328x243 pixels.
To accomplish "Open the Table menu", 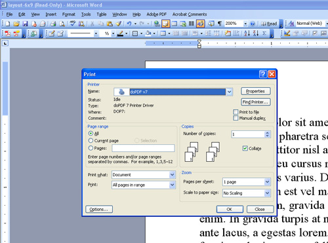I will pyautogui.click(x=102, y=14).
